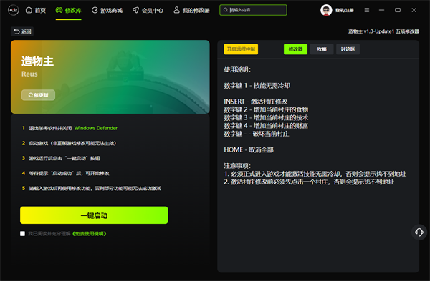Click the user avatar picture
The width and height of the screenshot is (430, 281).
click(326, 11)
